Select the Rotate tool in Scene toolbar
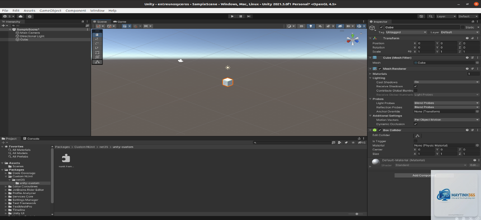 pyautogui.click(x=97, y=44)
